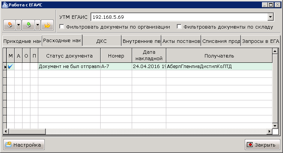Open the Акты постановки tab

[181, 41]
